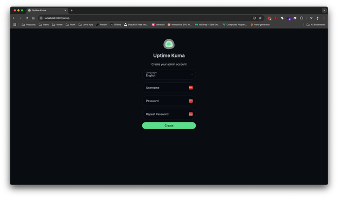Click the white share-nodes extension icon
The height and width of the screenshot is (198, 338).
[282, 18]
